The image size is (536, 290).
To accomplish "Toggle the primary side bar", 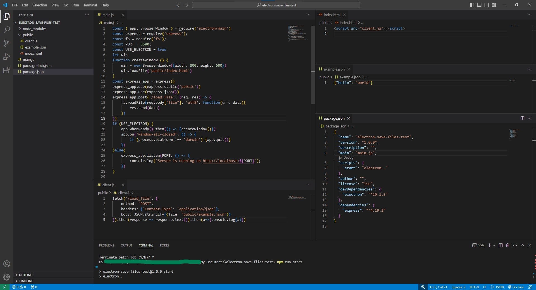I will [x=472, y=5].
